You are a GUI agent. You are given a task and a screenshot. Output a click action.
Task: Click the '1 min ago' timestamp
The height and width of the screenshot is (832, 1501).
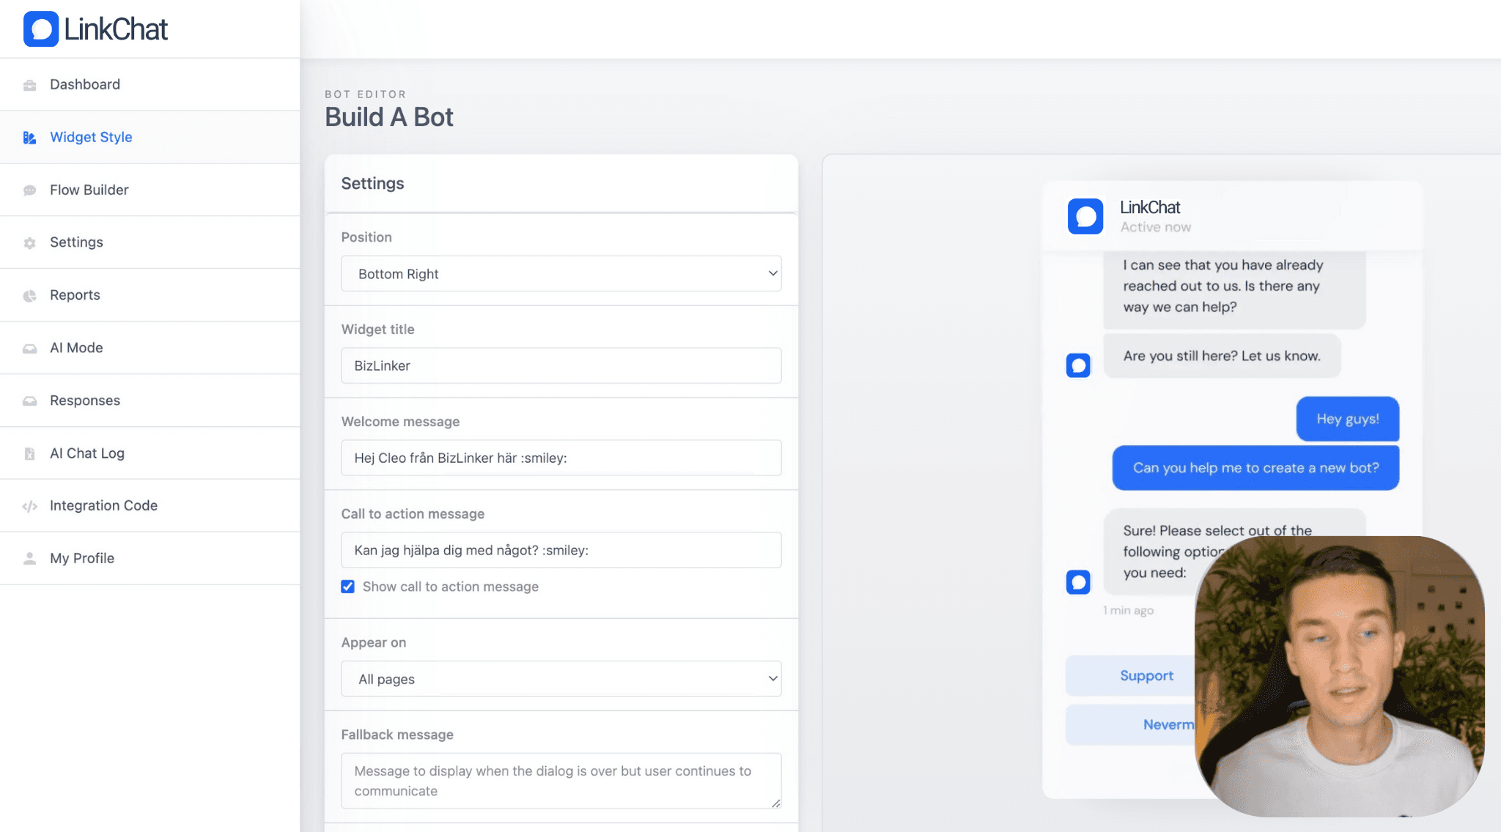coord(1129,610)
